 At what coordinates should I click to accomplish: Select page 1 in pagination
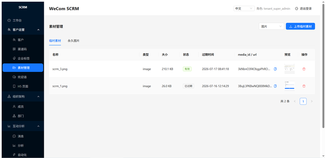coord(303,102)
